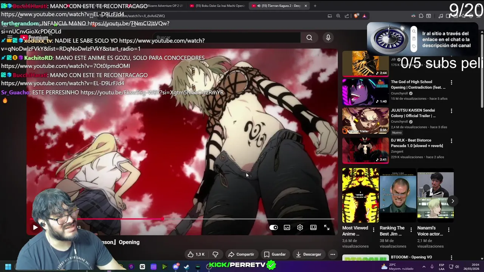Open a new browser tab with plus
The width and height of the screenshot is (484, 272).
click(x=315, y=6)
